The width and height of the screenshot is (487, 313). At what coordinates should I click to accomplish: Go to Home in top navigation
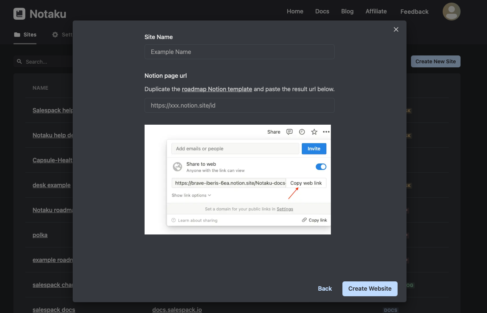(x=295, y=12)
